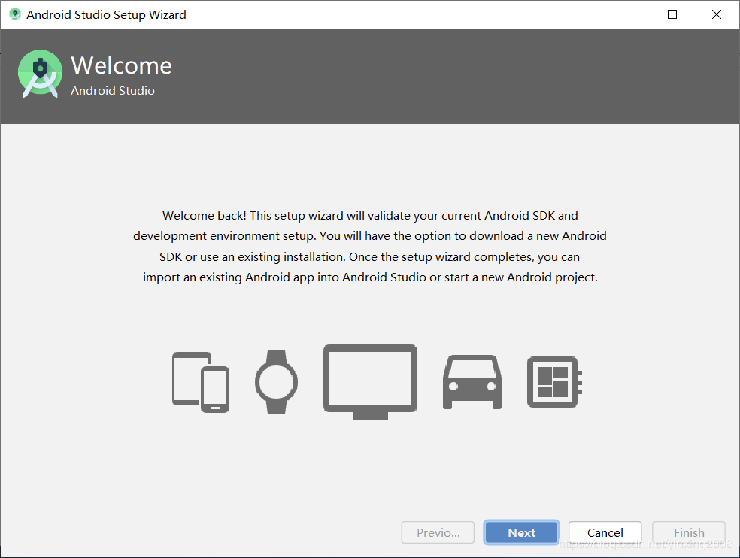The image size is (740, 558).
Task: Click the 'Android Studio Setup Wizard' window title
Action: 106,14
